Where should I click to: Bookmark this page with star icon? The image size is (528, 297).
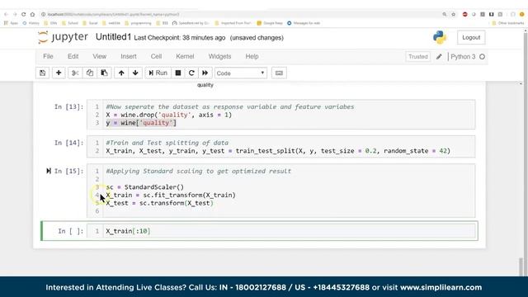pyautogui.click(x=453, y=15)
